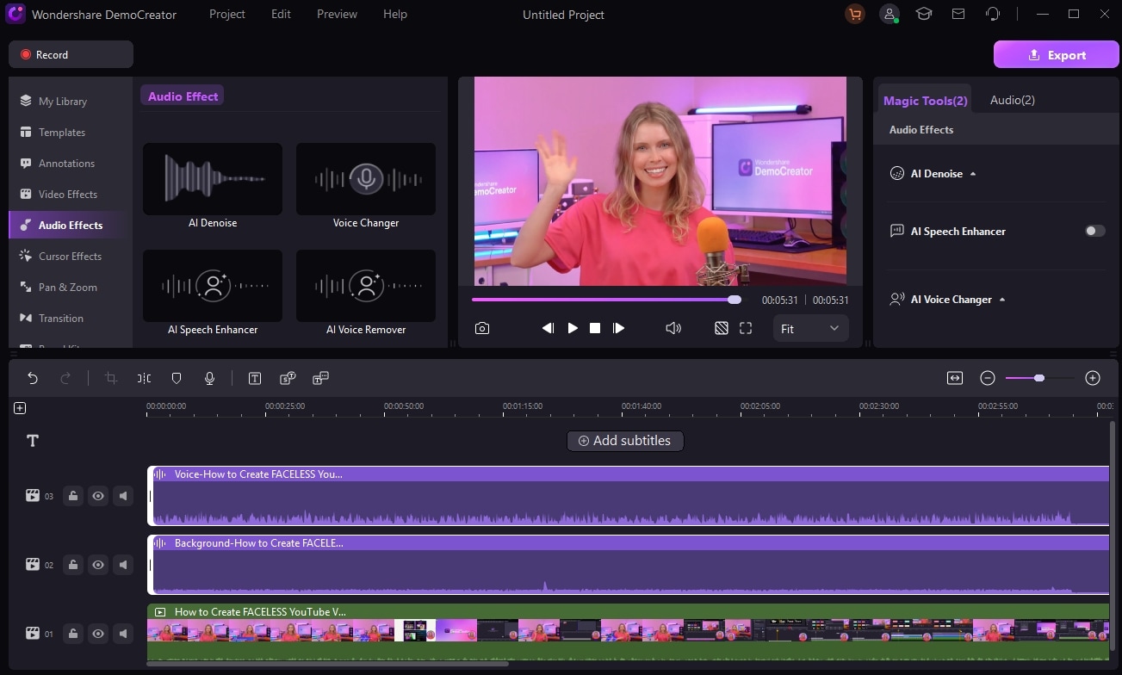Open the graduation cap tutorials icon
Viewport: 1122px width, 675px height.
(924, 15)
